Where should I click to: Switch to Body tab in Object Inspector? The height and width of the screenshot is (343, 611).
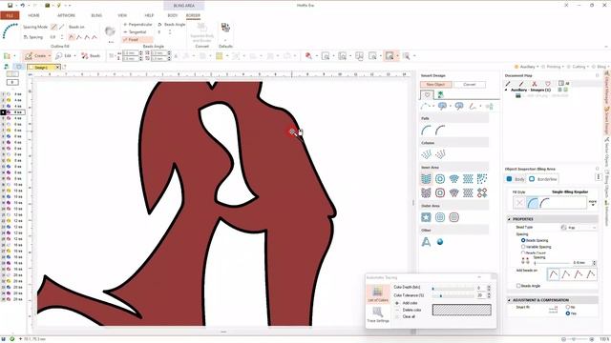[516, 179]
